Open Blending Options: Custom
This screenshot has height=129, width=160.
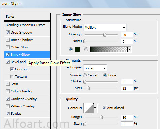tap(27, 25)
